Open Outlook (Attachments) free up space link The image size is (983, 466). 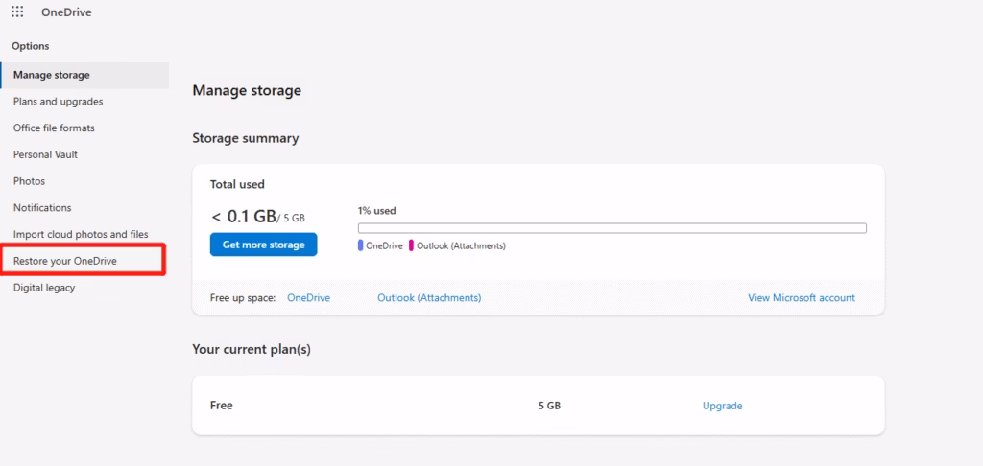[x=429, y=298]
